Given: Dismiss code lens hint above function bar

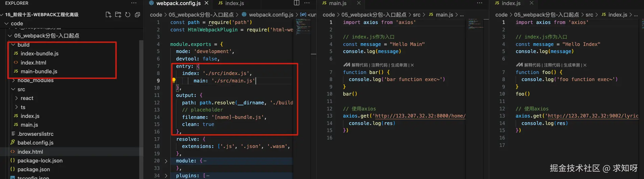Looking at the screenshot, I should (412, 65).
